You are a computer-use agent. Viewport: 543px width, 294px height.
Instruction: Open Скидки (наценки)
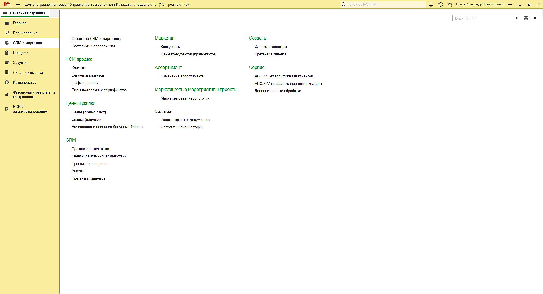[86, 119]
